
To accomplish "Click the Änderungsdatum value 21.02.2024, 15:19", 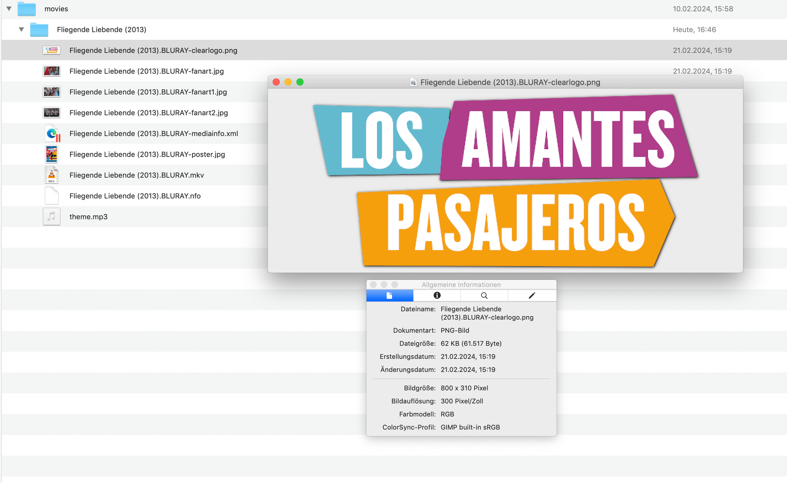I will pyautogui.click(x=468, y=370).
